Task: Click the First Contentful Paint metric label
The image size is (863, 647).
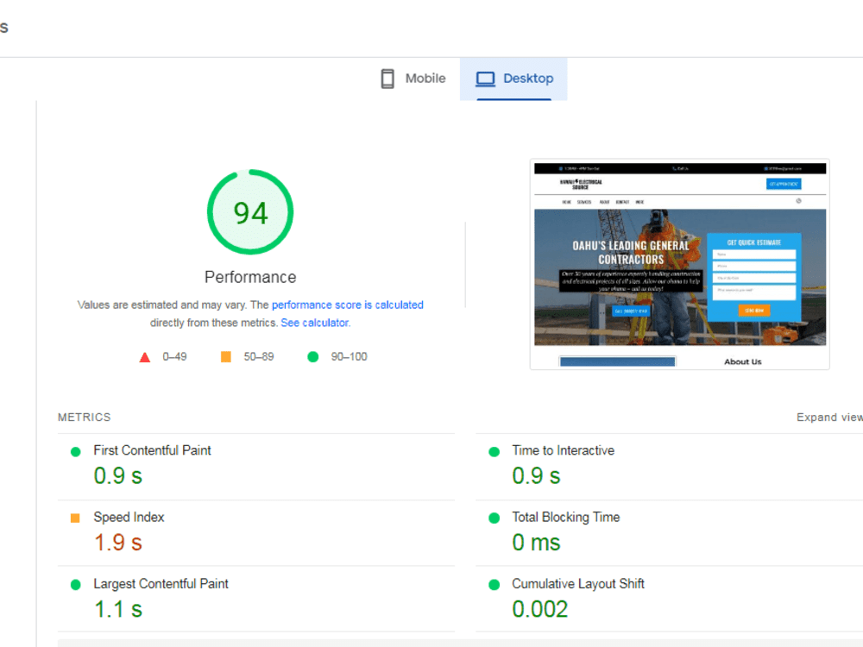Action: [153, 450]
